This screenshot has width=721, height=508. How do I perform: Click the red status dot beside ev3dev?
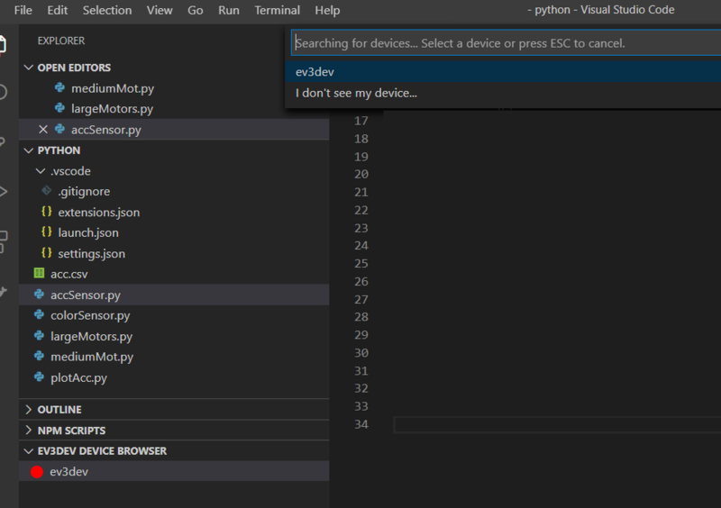pos(37,472)
